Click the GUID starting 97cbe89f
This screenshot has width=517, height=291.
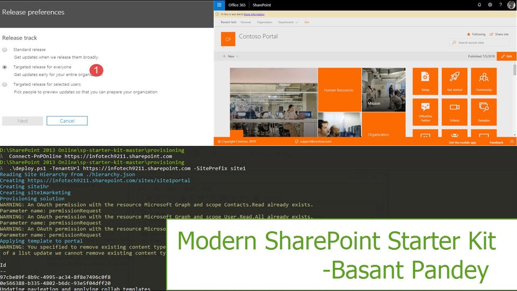[x=55, y=278]
